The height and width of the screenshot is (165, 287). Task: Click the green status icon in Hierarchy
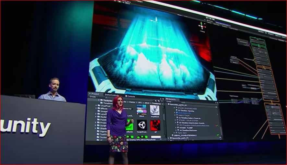218,135
